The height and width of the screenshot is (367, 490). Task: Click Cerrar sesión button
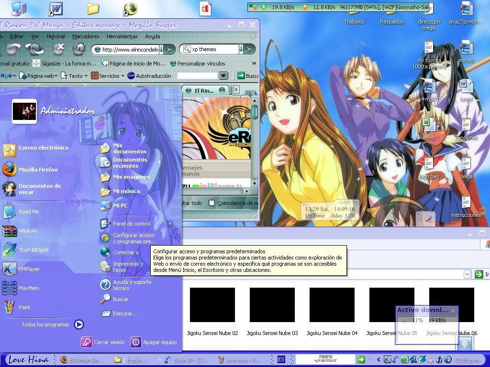[103, 342]
